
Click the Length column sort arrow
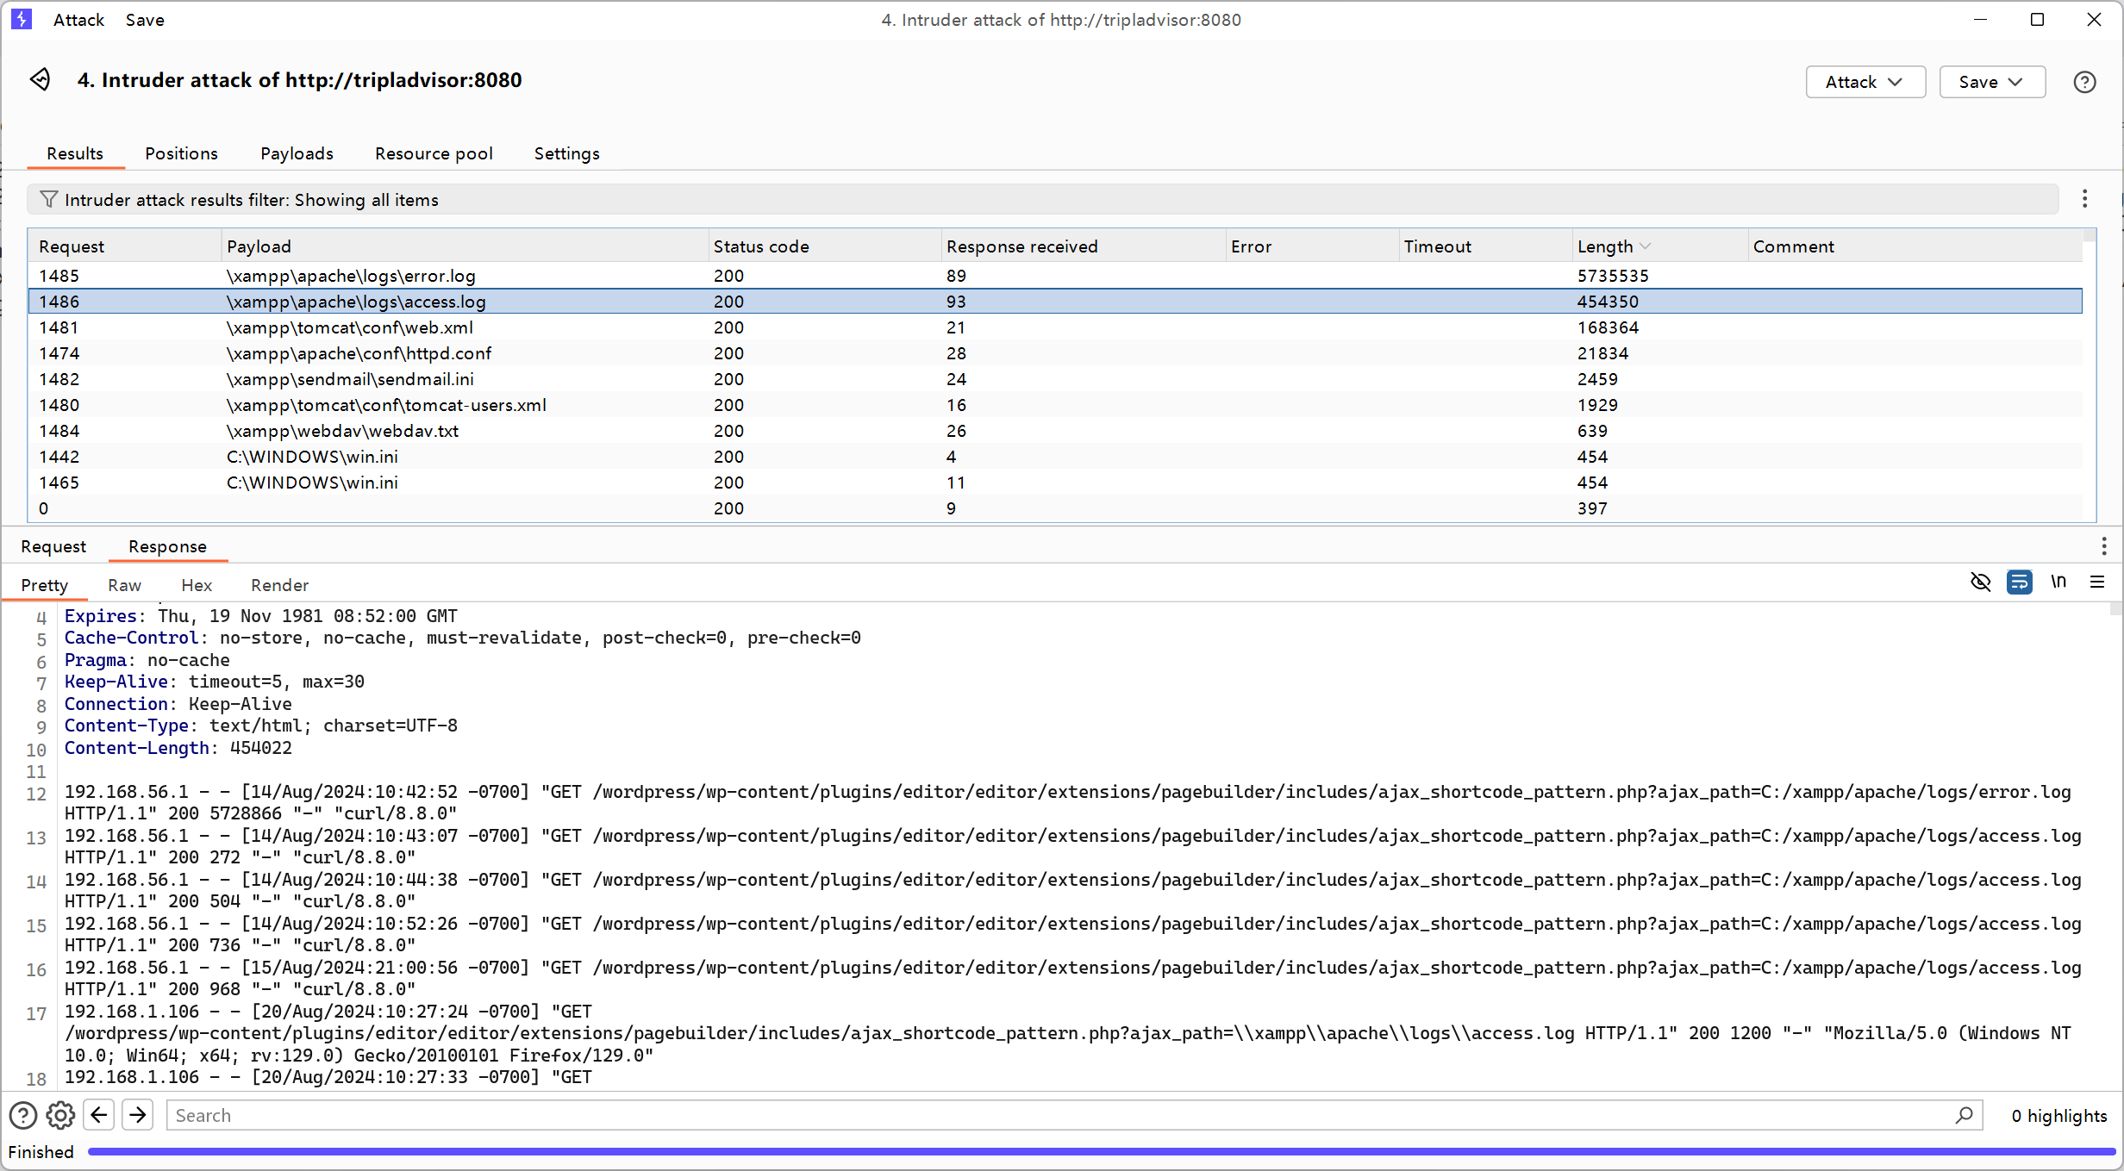[x=1646, y=246]
